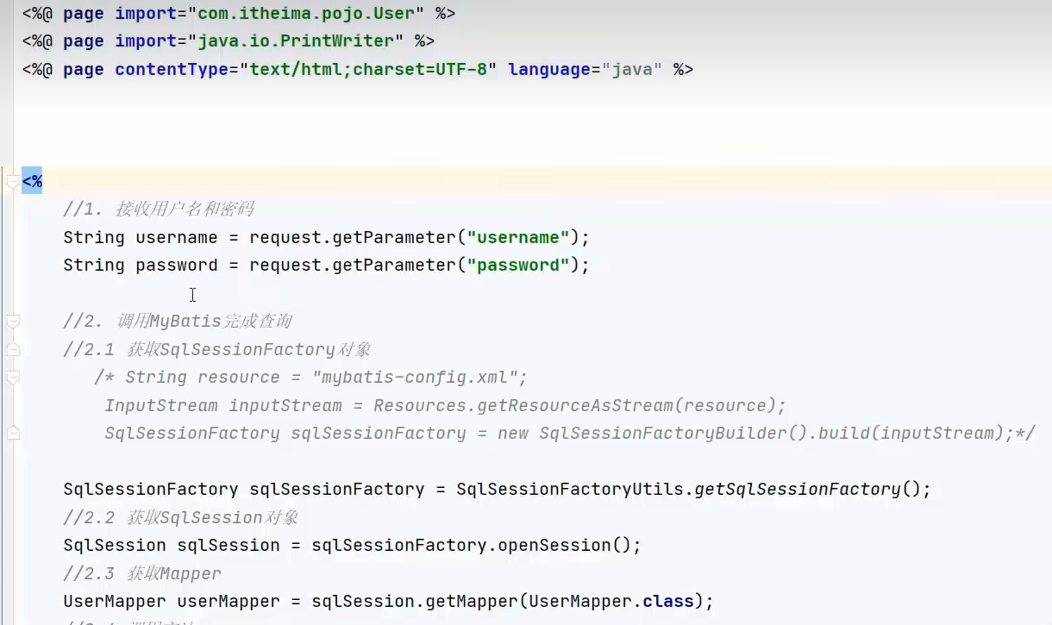Click the //2.2 获取SqlSession对象 comment
This screenshot has height=625, width=1052.
click(x=181, y=517)
